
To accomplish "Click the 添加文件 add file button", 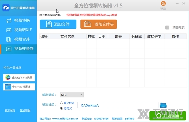I will tap(58, 24).
